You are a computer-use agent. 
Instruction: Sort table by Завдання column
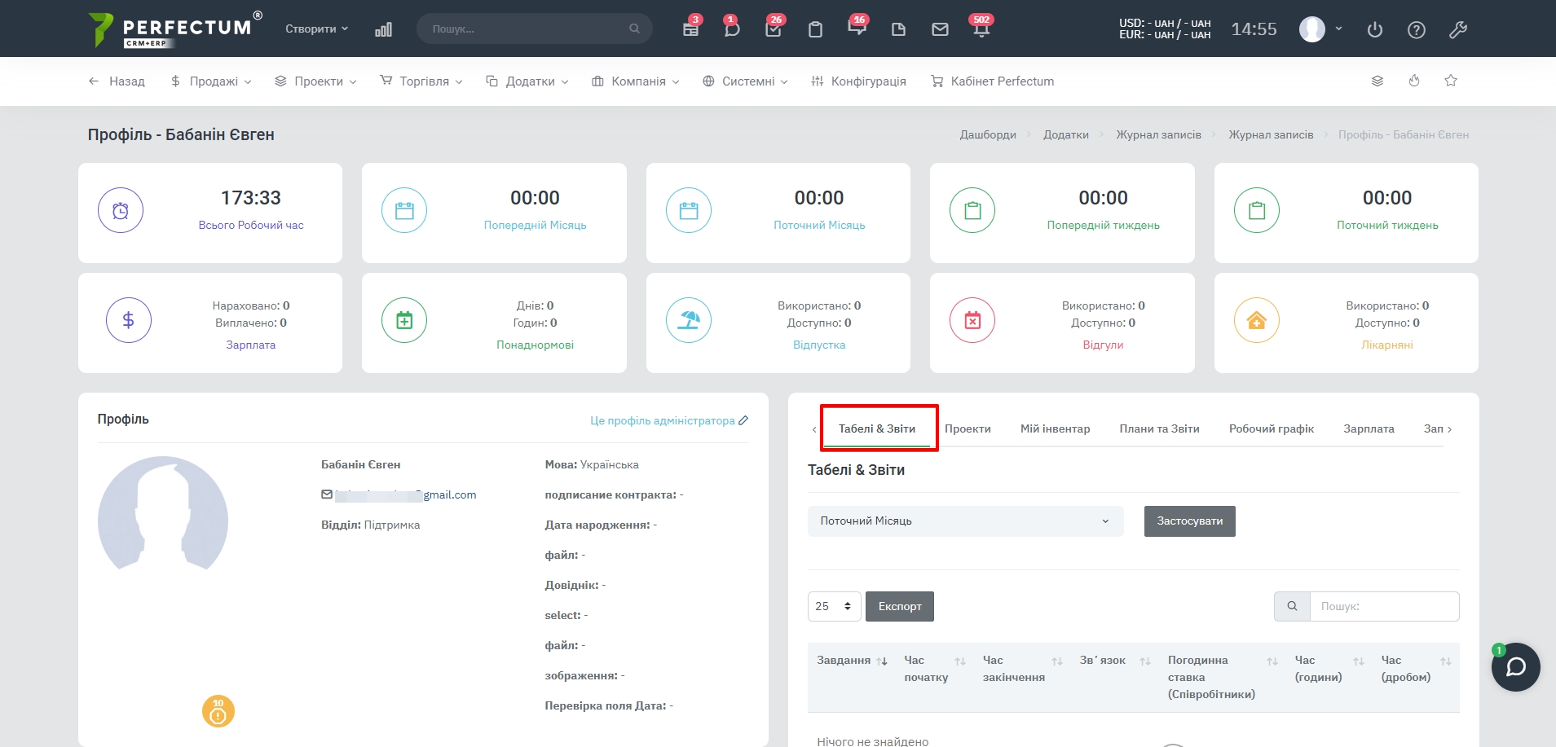tap(851, 661)
